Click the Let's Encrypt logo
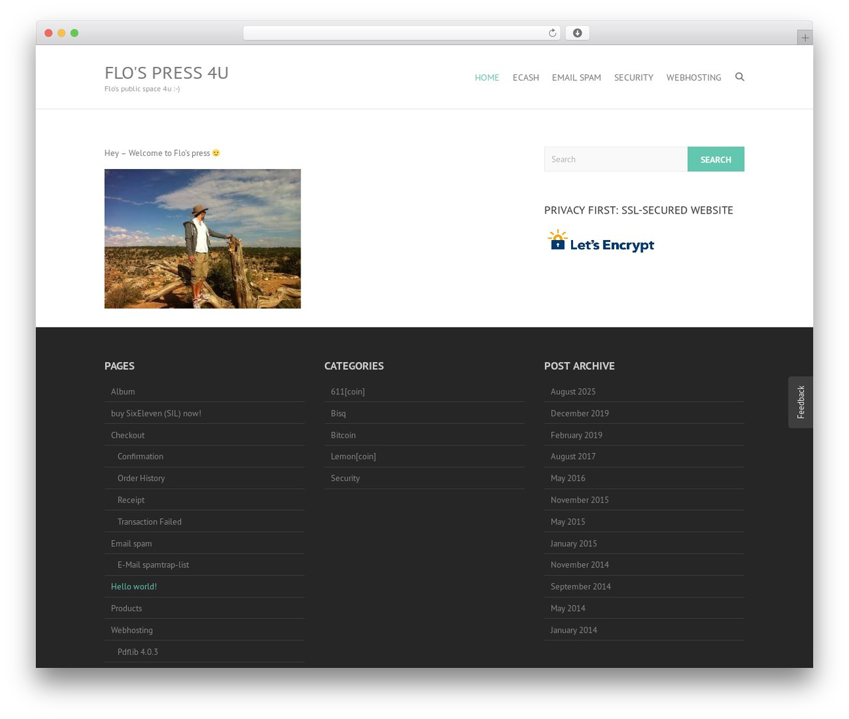The image size is (849, 719). pyautogui.click(x=601, y=241)
